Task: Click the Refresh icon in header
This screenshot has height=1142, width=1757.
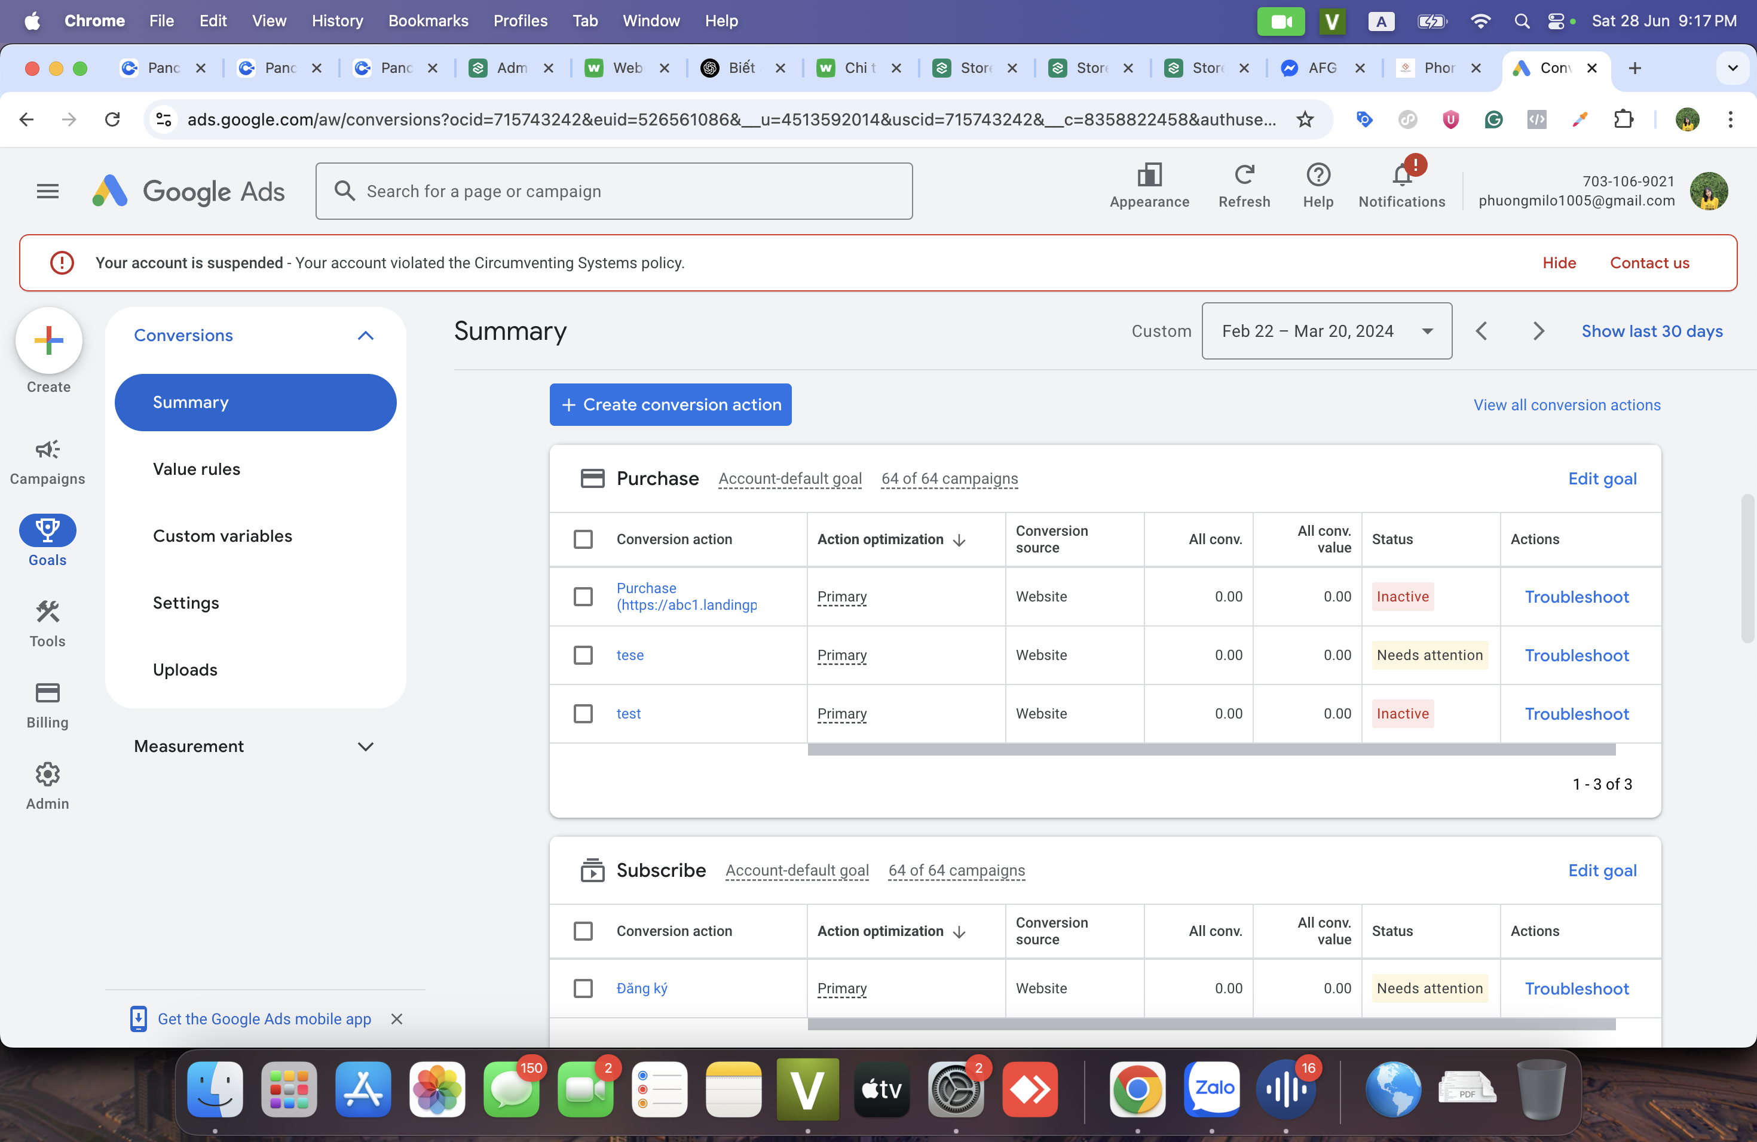Action: [1244, 176]
